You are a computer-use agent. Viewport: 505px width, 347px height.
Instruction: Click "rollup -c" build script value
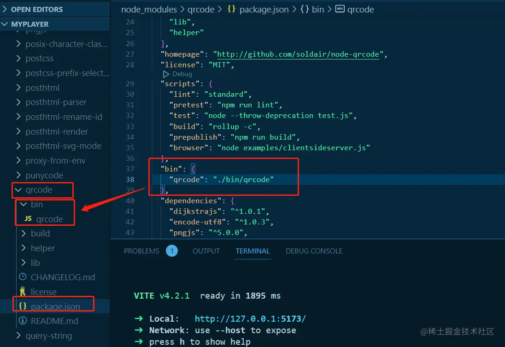[x=233, y=126]
